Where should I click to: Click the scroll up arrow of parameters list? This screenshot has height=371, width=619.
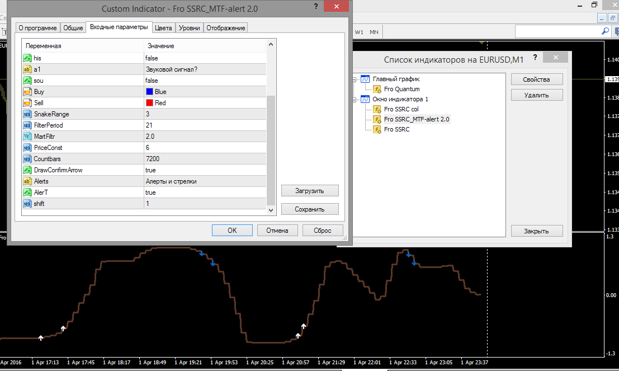click(271, 44)
